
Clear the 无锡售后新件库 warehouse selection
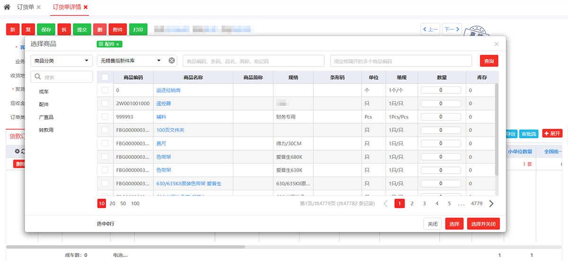pyautogui.click(x=172, y=61)
